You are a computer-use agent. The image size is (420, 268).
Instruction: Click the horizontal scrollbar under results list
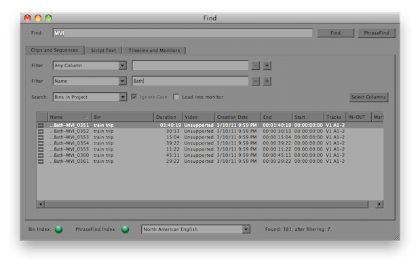pos(206,204)
